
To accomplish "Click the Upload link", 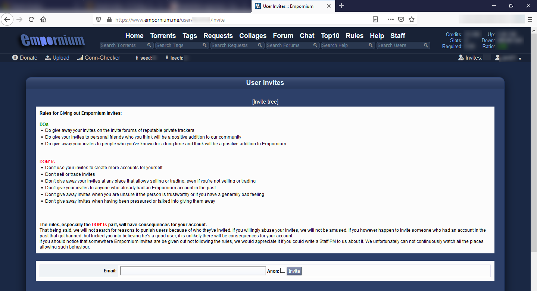I will pyautogui.click(x=61, y=58).
